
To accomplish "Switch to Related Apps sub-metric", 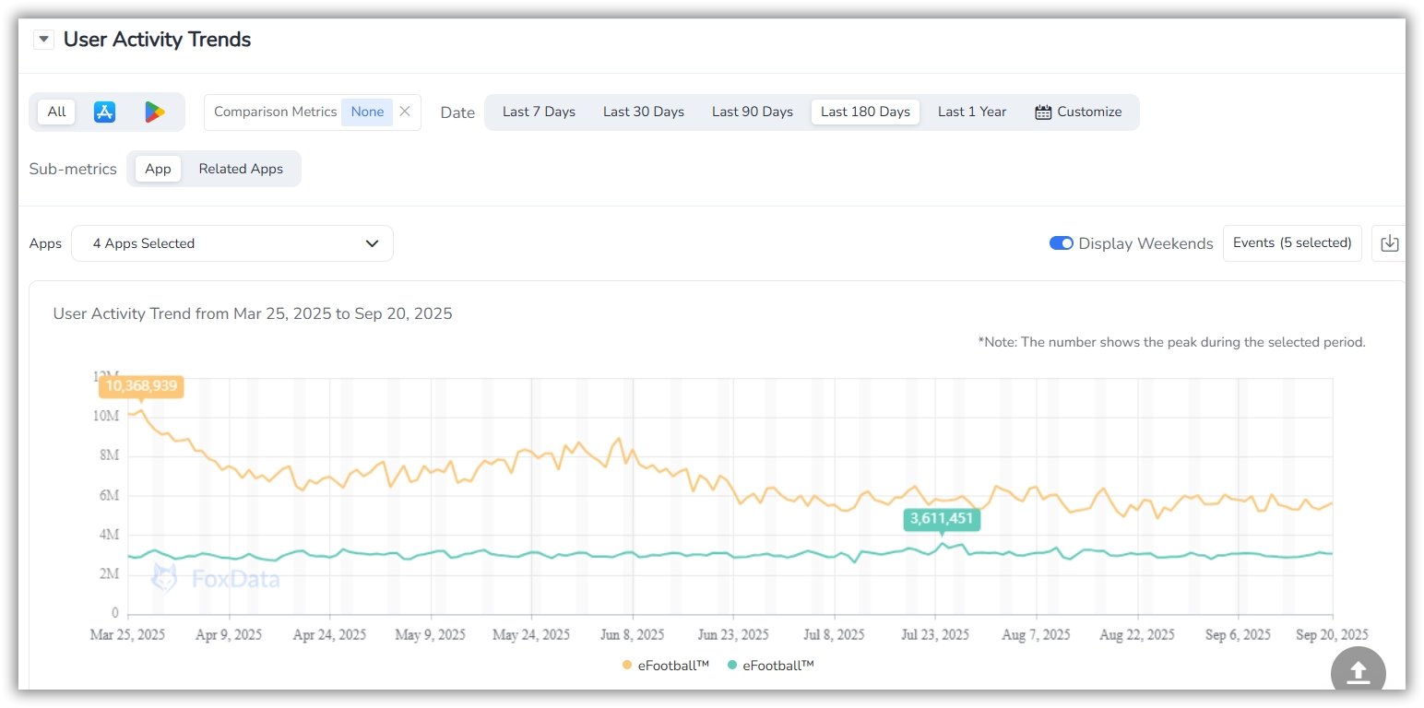I will [241, 169].
